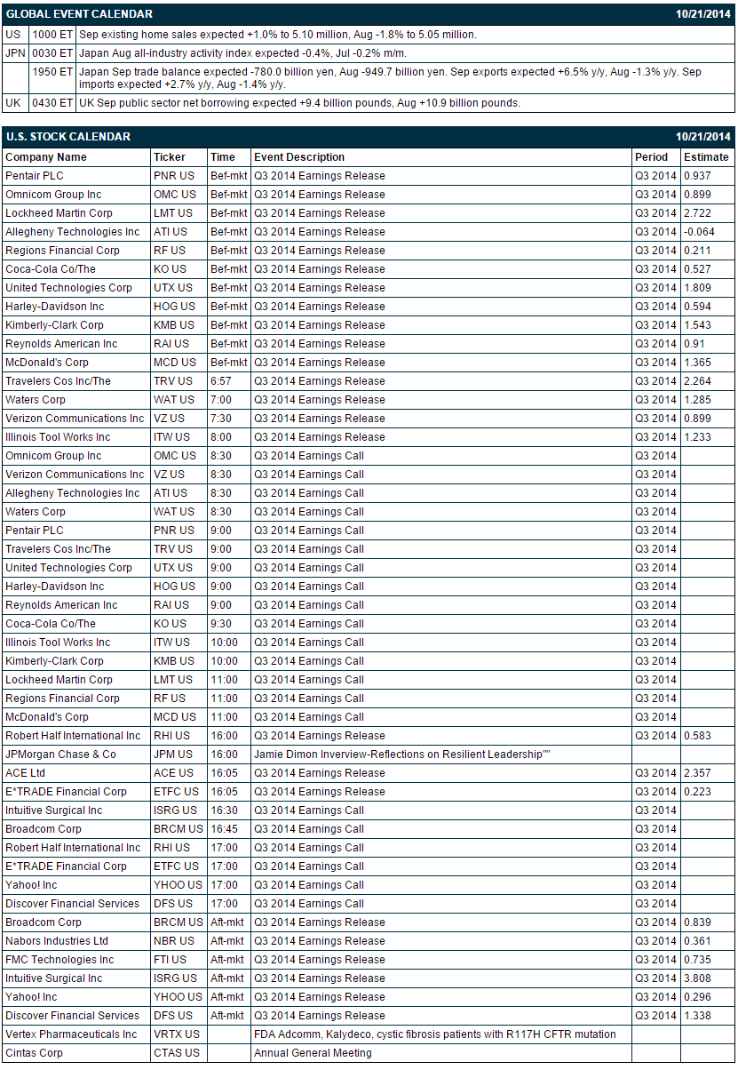Click the GLOBAL EVENT CALENDAR heading
The height and width of the screenshot is (1070, 738).
(x=79, y=14)
